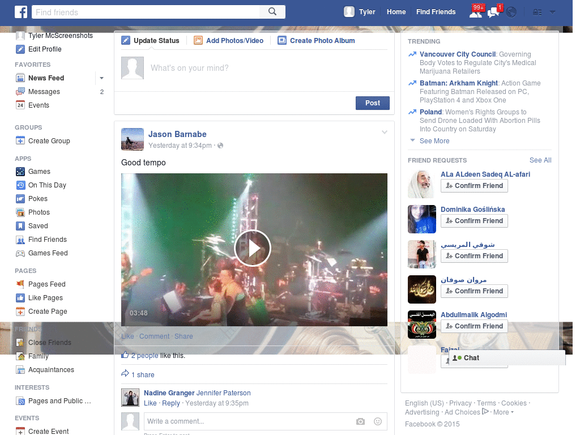Click the blue Post button

pyautogui.click(x=373, y=103)
